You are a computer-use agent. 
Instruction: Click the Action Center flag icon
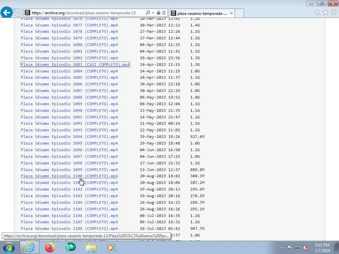click(x=289, y=248)
